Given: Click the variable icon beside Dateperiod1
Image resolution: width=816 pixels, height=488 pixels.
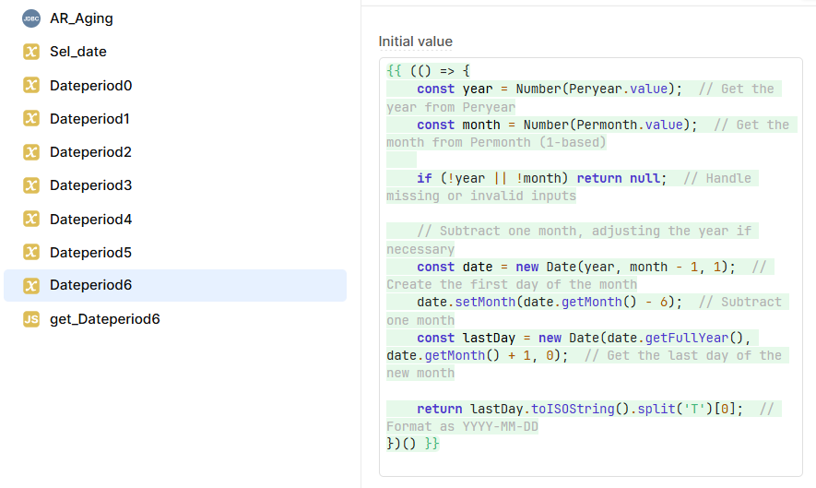Looking at the screenshot, I should pos(31,118).
